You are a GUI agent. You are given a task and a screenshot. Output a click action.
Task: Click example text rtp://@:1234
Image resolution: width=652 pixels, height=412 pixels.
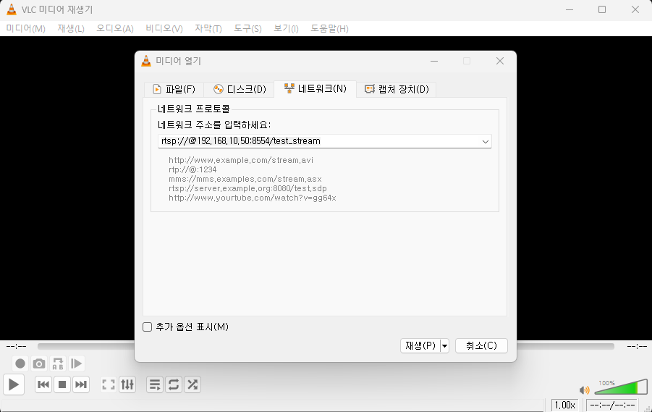(x=192, y=169)
